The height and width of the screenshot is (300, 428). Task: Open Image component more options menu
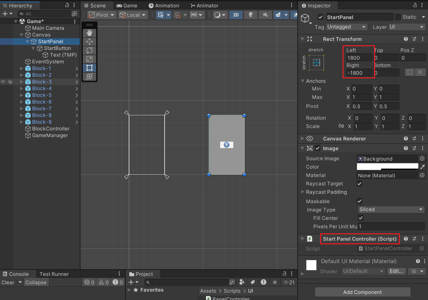422,148
